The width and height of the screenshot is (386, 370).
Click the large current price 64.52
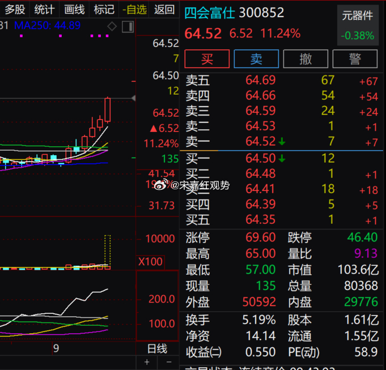click(x=203, y=33)
